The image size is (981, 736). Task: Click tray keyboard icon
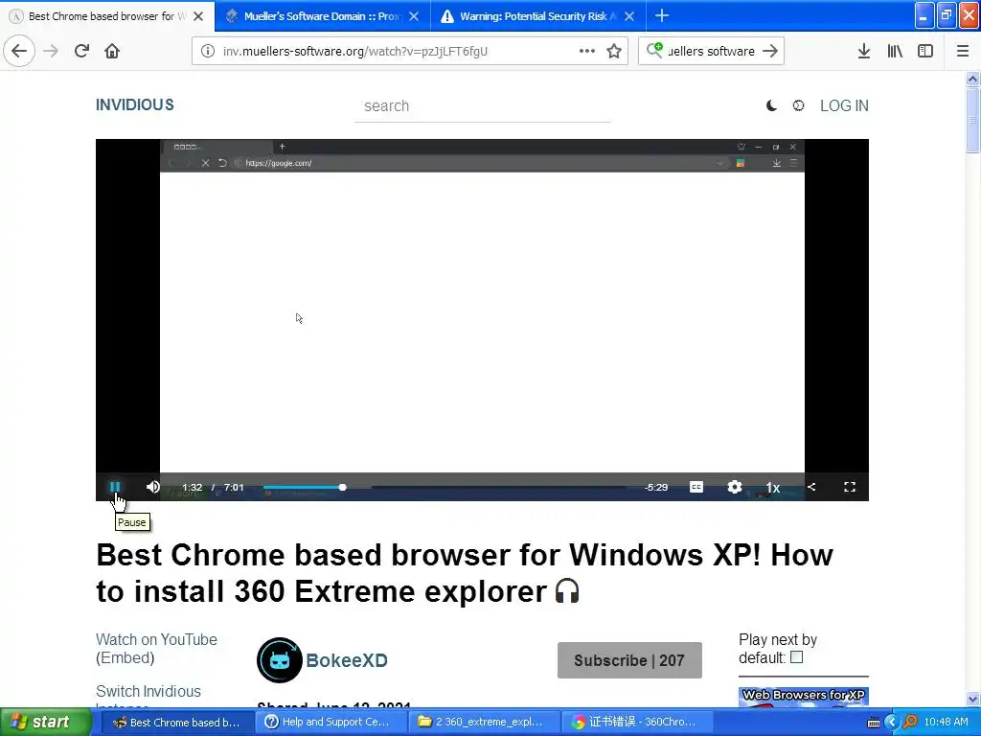click(x=874, y=723)
